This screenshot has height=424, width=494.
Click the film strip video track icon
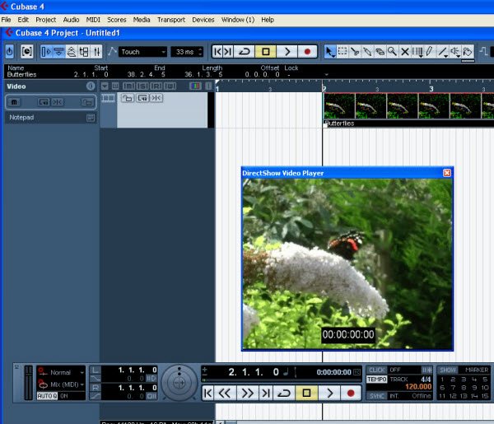(x=108, y=98)
